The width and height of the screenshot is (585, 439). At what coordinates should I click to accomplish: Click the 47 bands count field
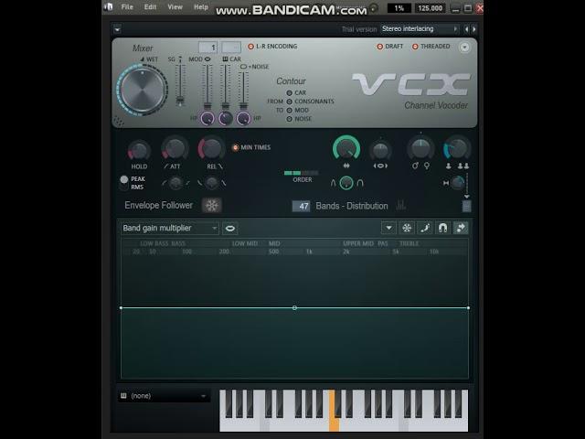301,206
